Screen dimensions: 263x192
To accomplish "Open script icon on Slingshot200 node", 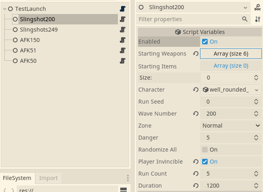I will point(123,19).
